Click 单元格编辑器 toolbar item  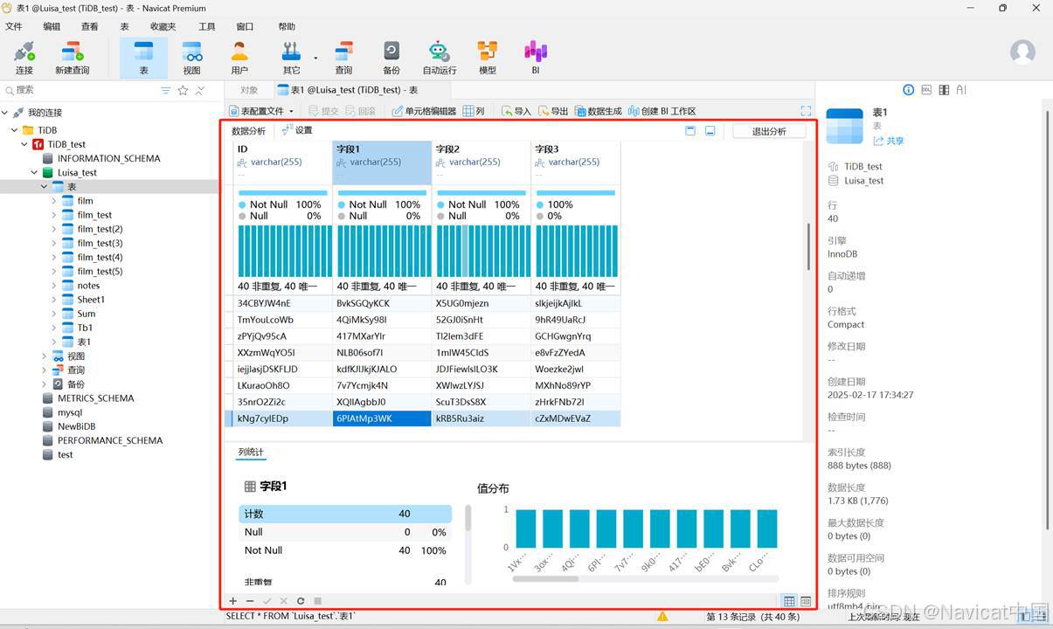tap(424, 111)
